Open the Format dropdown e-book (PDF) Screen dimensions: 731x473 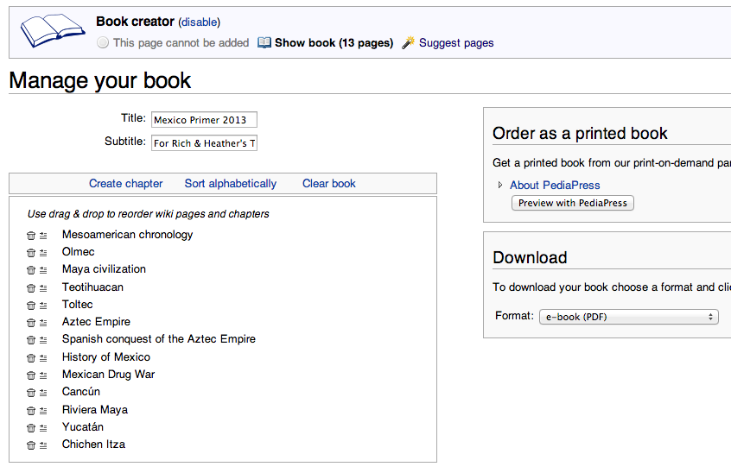click(x=629, y=317)
